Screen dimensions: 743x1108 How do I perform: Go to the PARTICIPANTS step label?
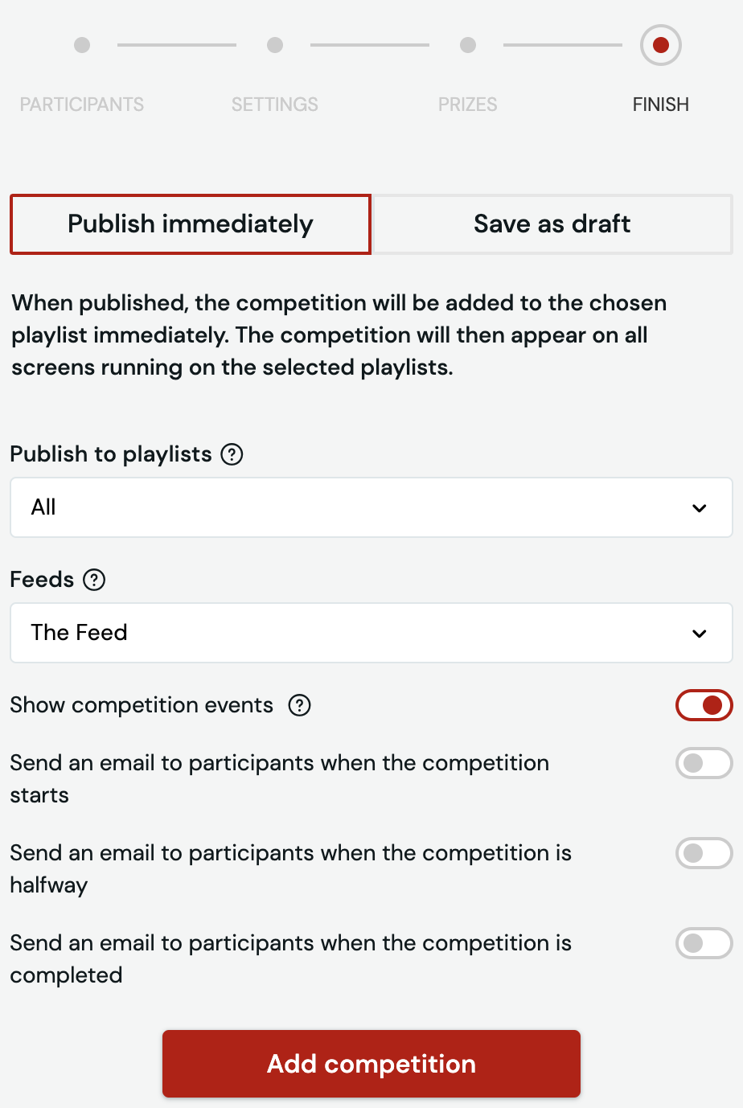(x=82, y=105)
